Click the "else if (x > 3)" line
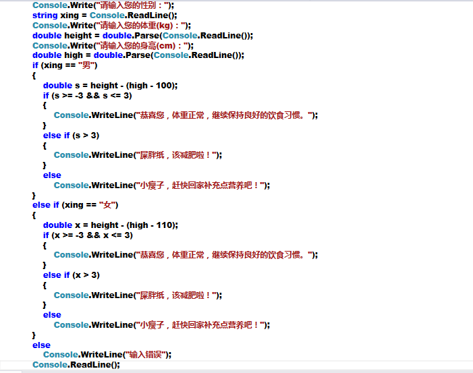Screen dimensions: 473x373 pyautogui.click(x=72, y=275)
